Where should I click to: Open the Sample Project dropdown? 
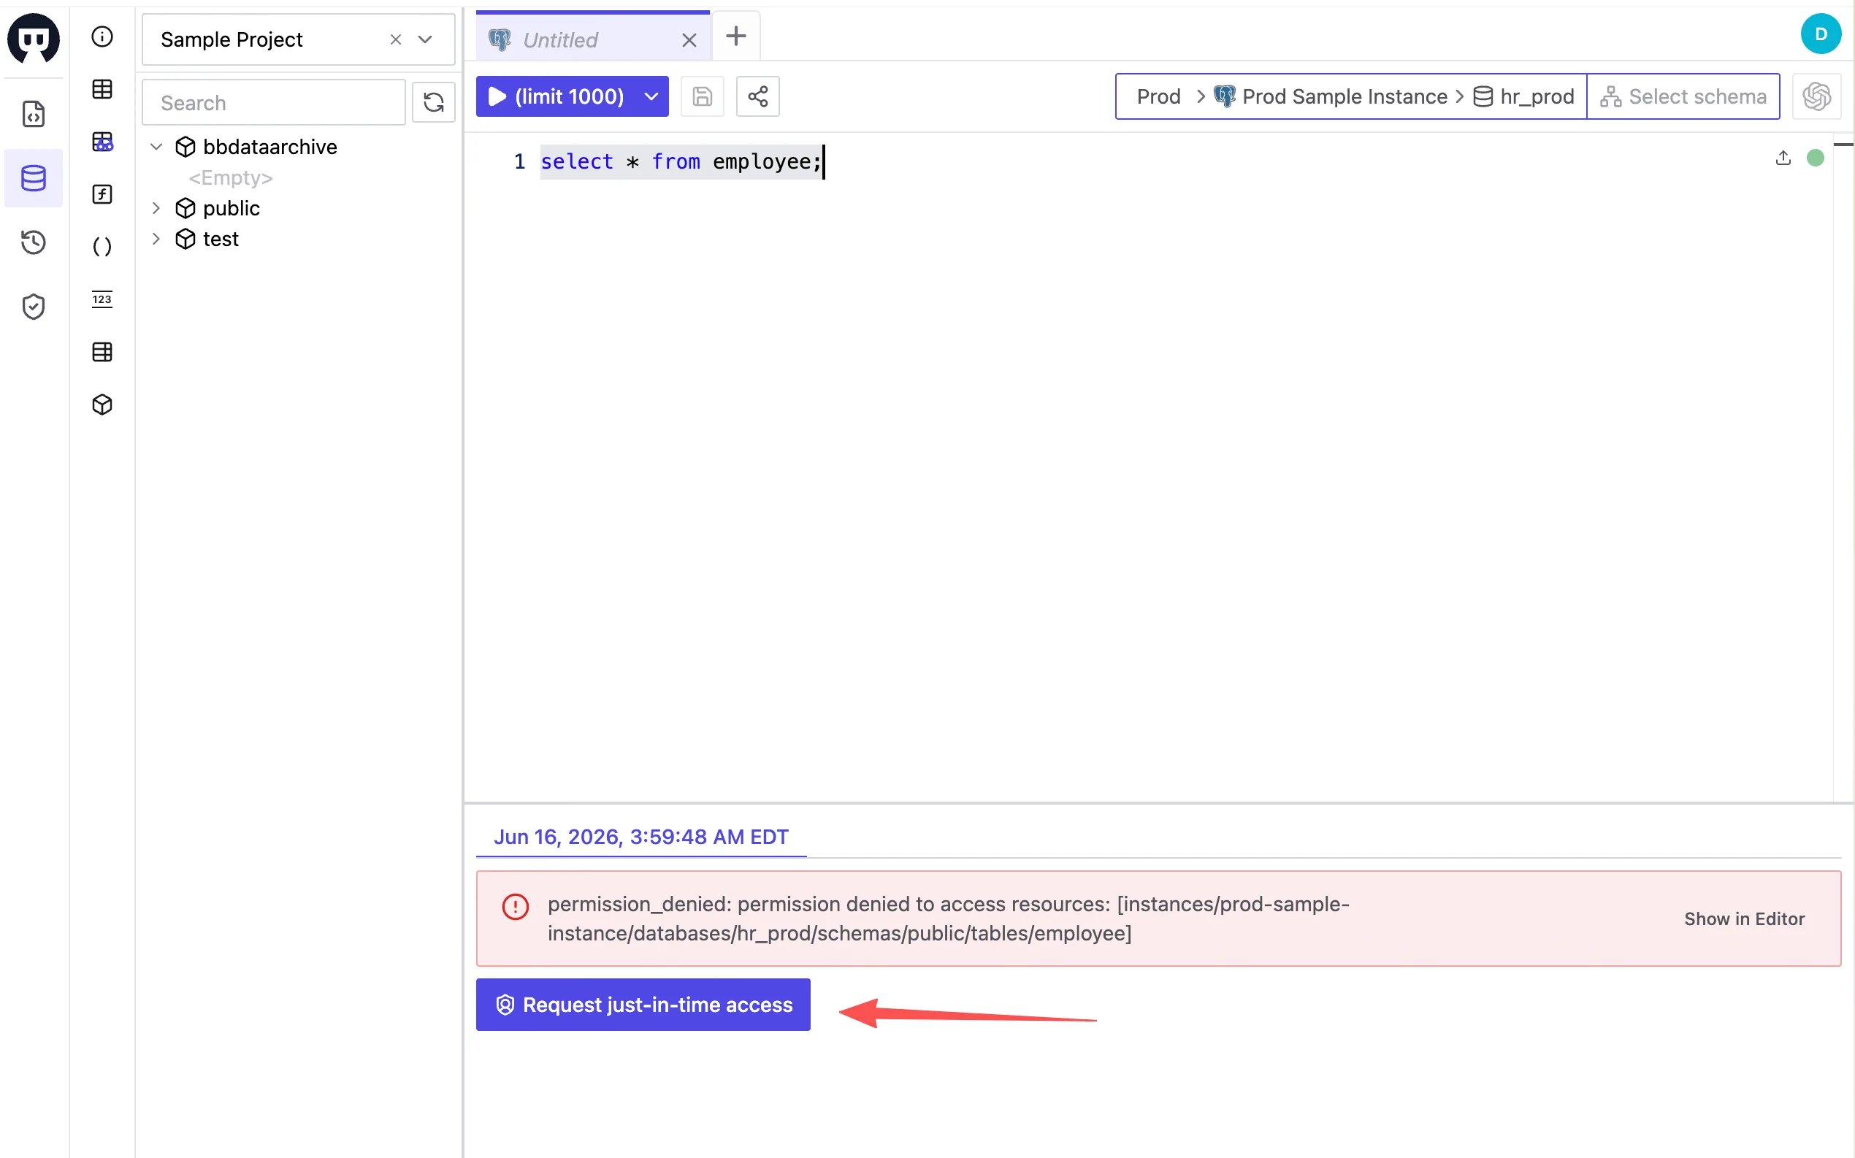[425, 39]
